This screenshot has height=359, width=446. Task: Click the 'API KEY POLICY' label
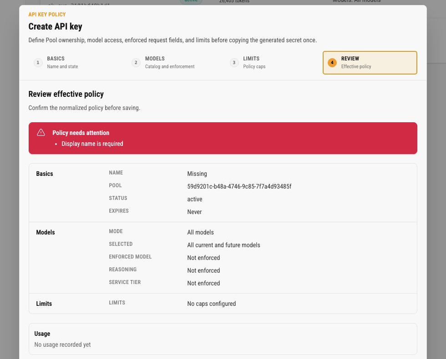tap(47, 15)
